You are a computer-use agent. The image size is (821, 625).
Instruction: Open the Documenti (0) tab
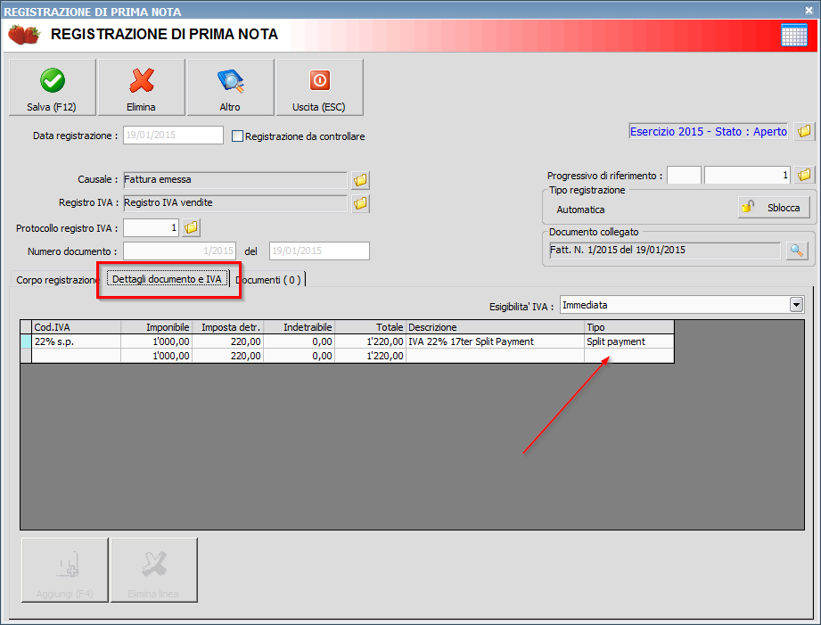269,278
